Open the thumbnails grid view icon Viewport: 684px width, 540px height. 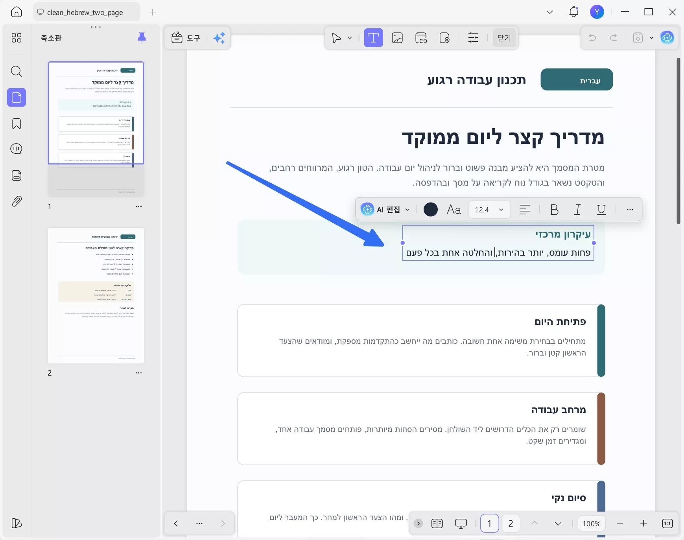[17, 38]
